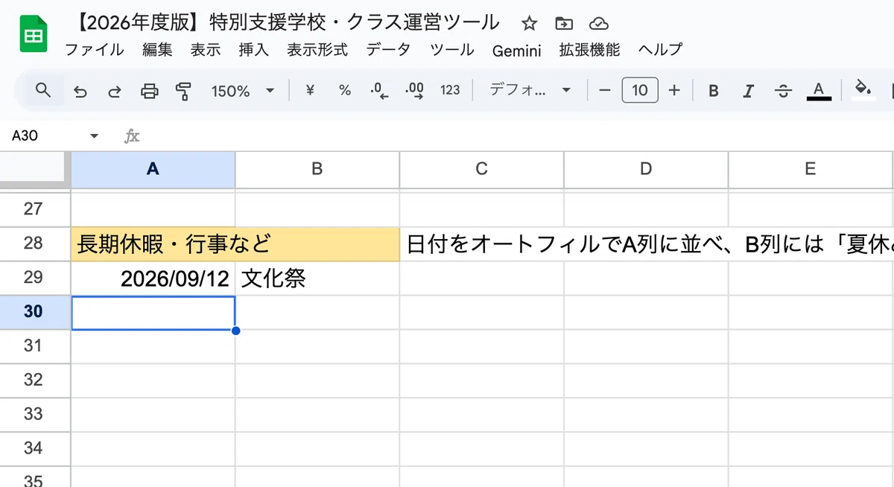The width and height of the screenshot is (894, 487).
Task: Open the 150% zoom dropdown
Action: click(242, 91)
